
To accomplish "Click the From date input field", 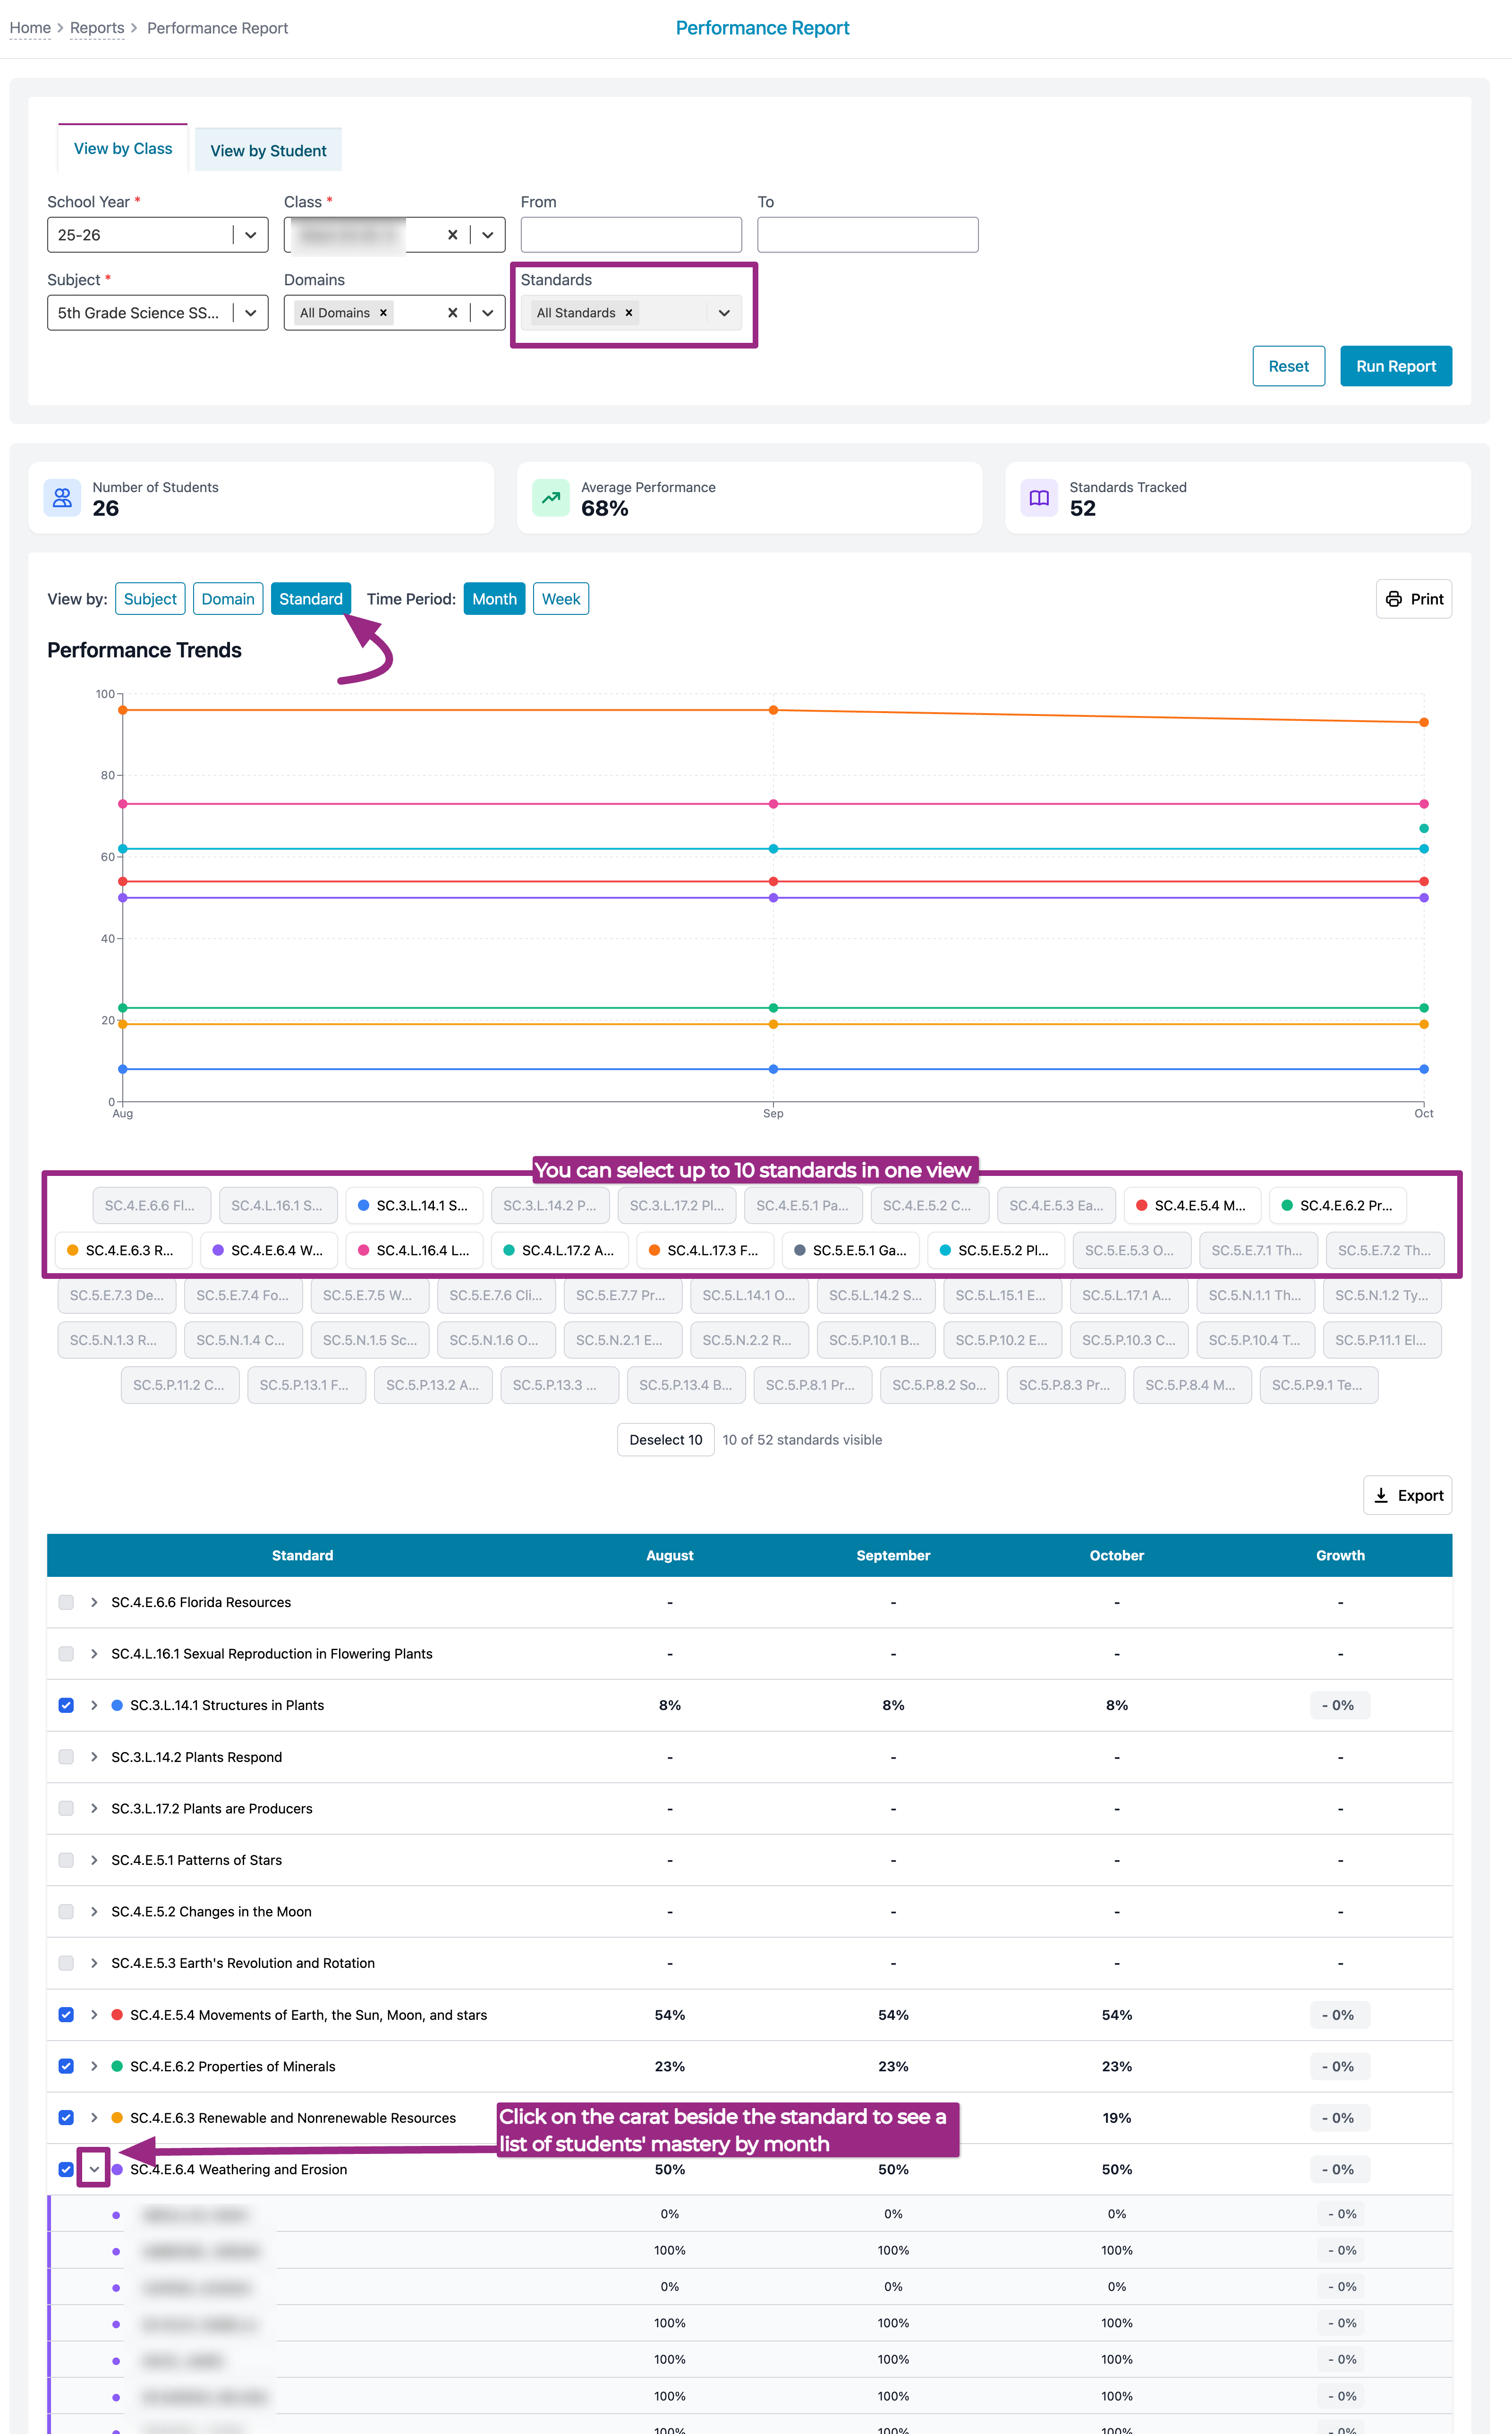I will click(x=631, y=235).
